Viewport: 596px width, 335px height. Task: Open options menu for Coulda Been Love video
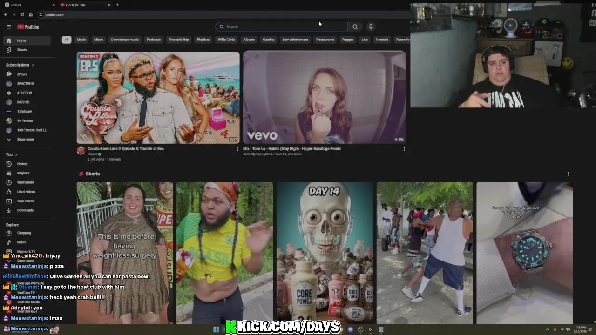point(237,149)
